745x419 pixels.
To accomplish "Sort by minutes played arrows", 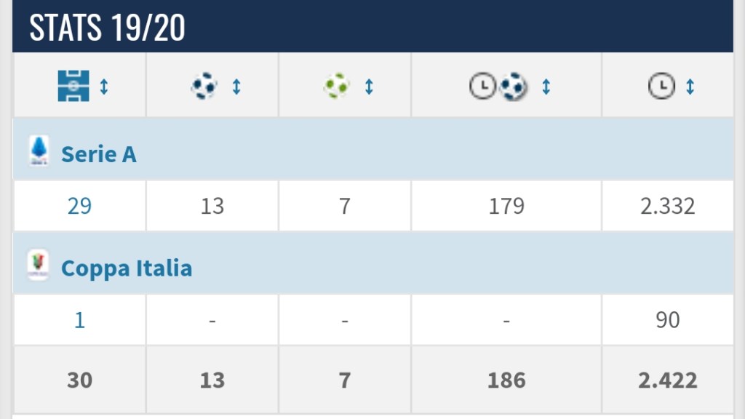I will [690, 87].
